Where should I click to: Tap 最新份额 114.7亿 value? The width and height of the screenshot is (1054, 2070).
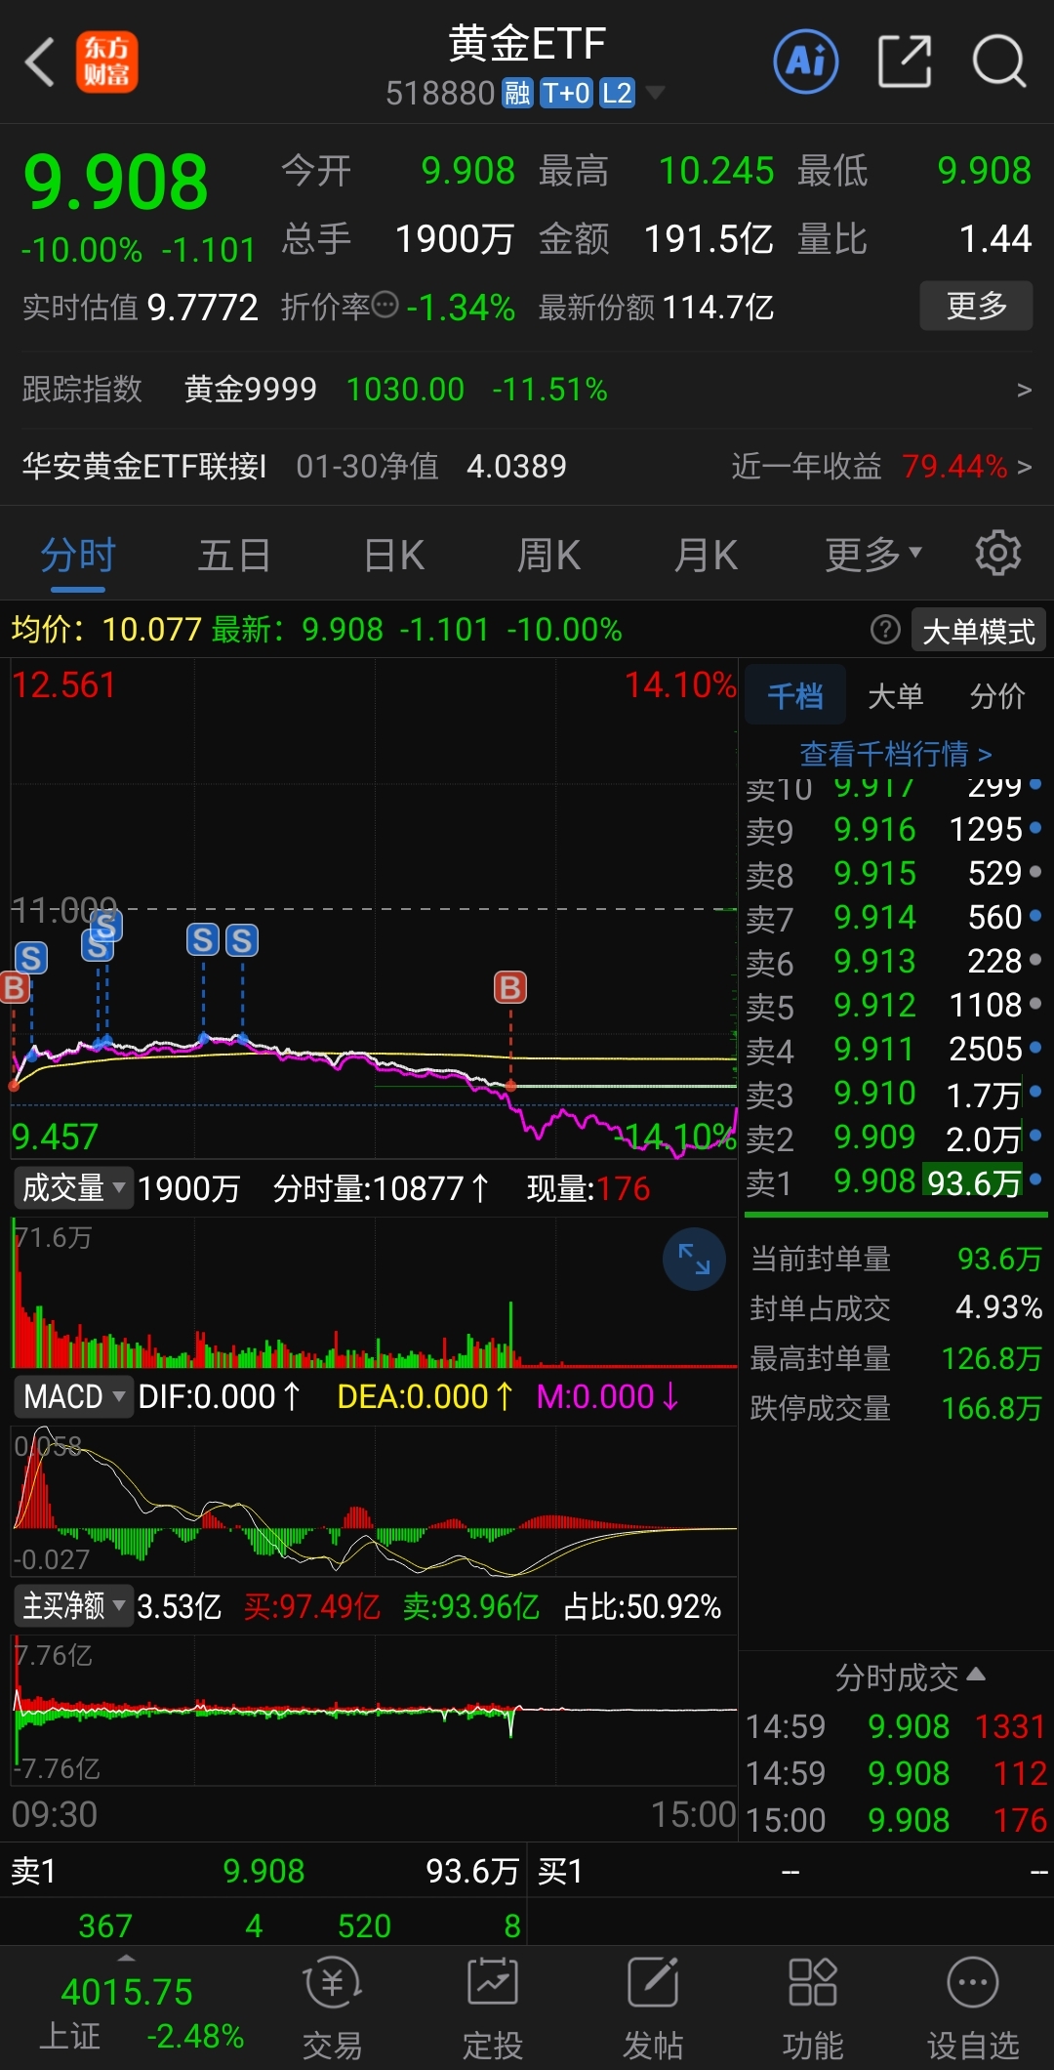717,308
